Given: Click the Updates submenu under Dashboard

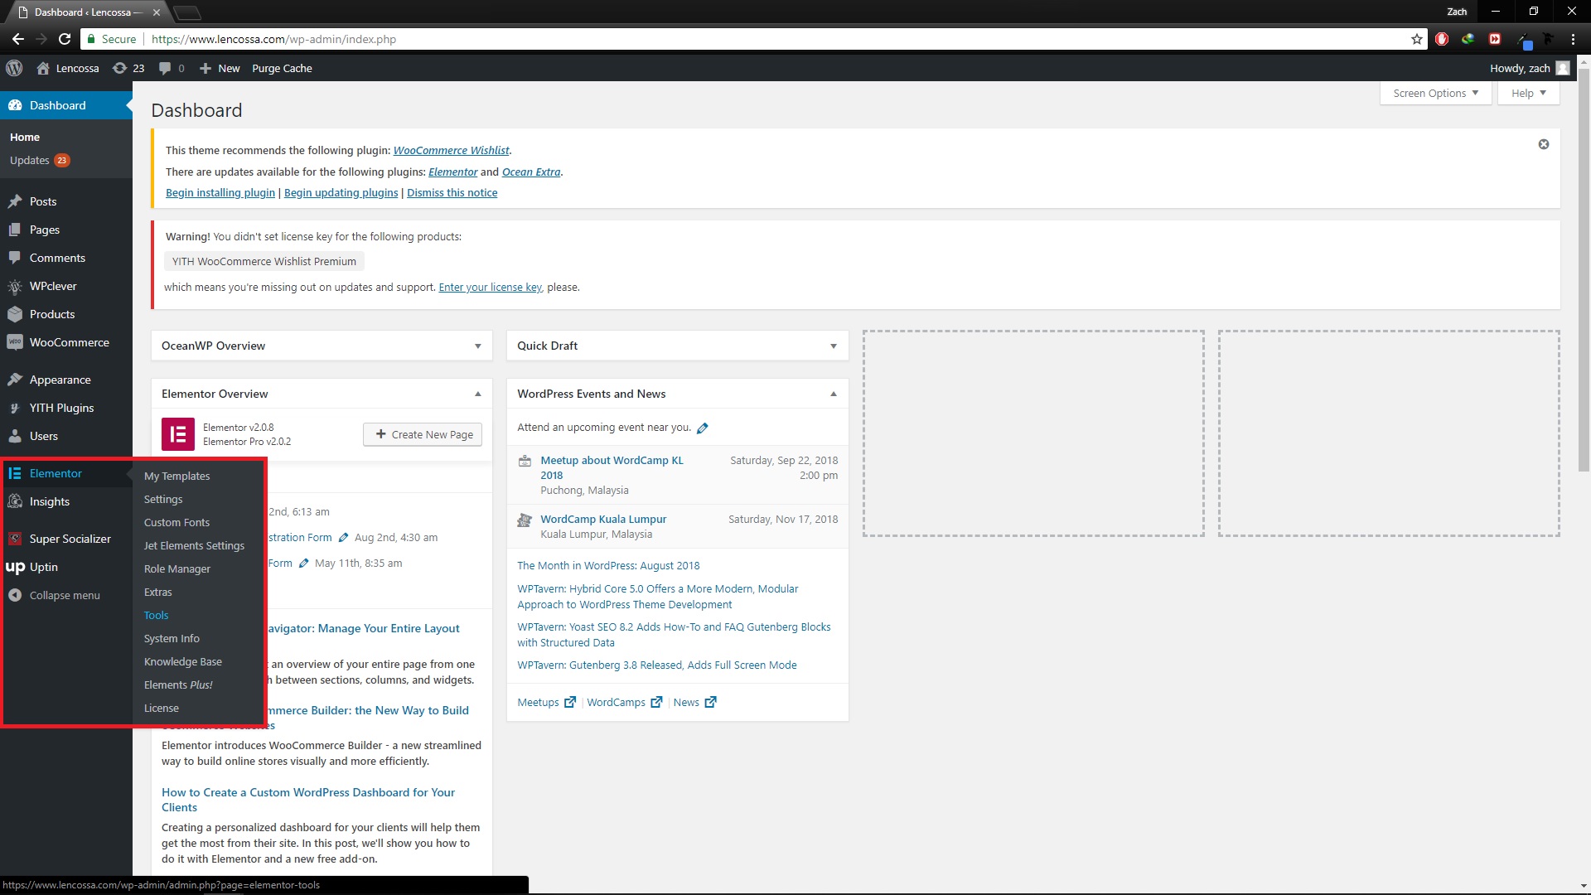Looking at the screenshot, I should tap(39, 160).
